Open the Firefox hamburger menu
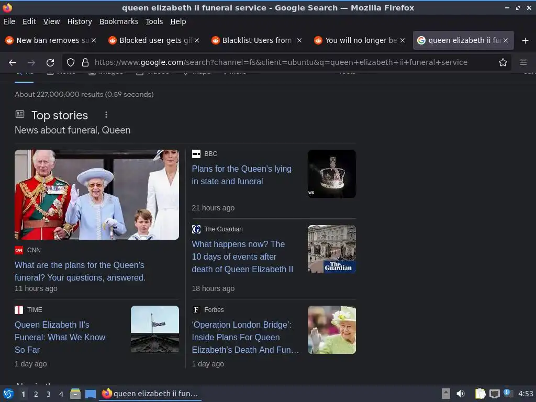Image resolution: width=536 pixels, height=402 pixels. coord(523,62)
